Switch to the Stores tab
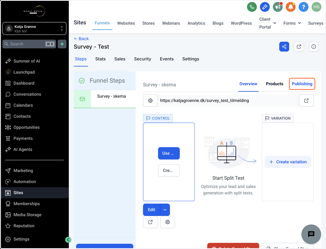The image size is (326, 249). click(149, 23)
